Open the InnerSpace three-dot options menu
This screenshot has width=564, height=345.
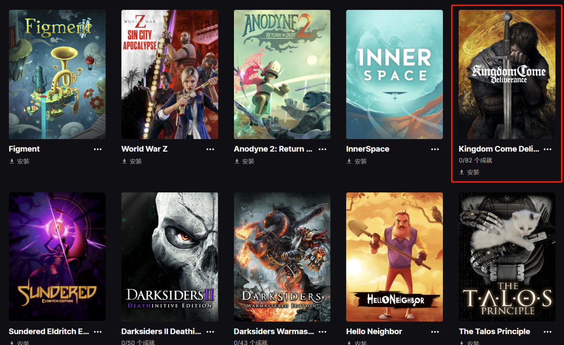coord(435,149)
